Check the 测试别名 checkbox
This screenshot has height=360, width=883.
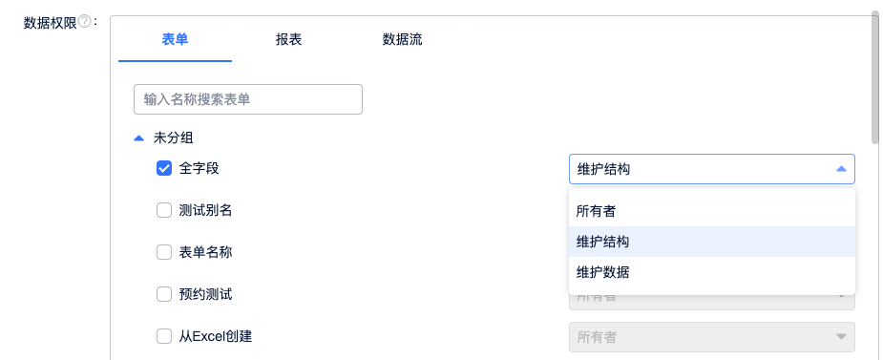point(164,211)
